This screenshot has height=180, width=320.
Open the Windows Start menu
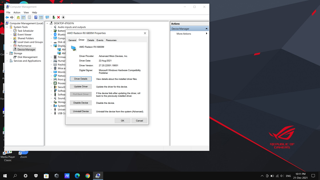pyautogui.click(x=5, y=176)
